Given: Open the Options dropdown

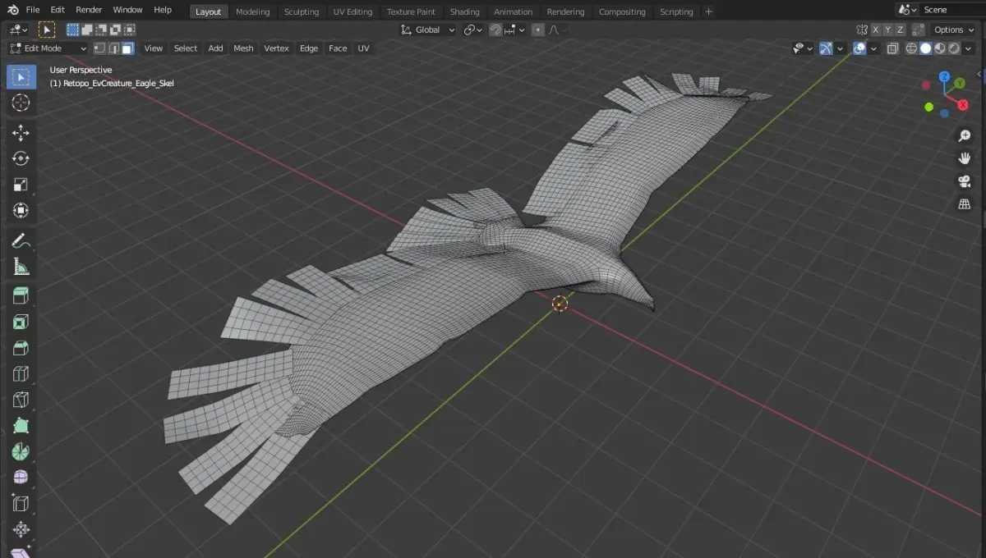Looking at the screenshot, I should coord(954,30).
